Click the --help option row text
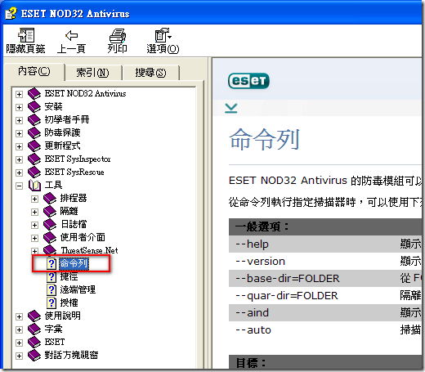 pyautogui.click(x=252, y=244)
